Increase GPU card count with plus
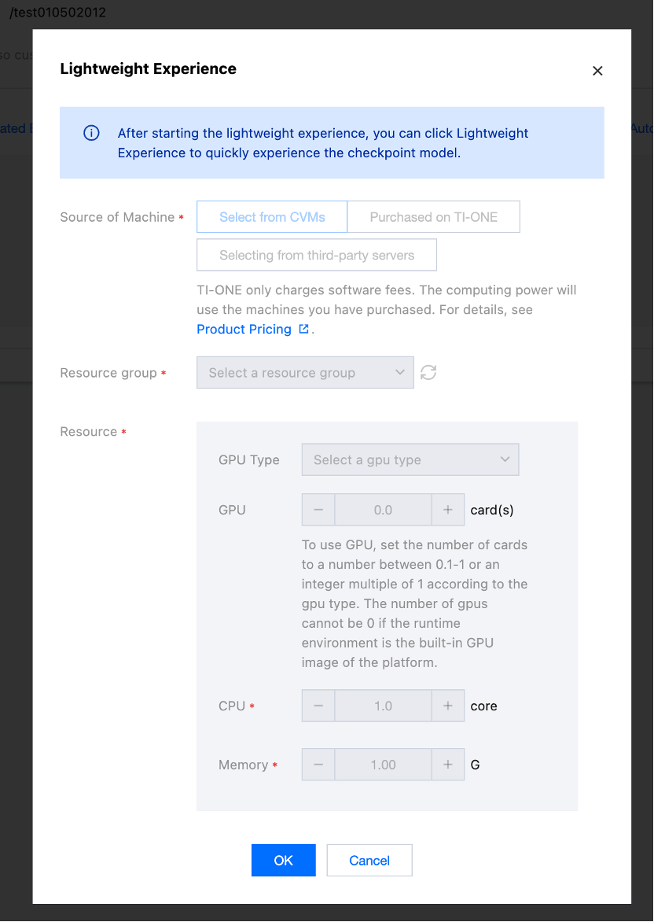The width and height of the screenshot is (654, 922). [448, 510]
